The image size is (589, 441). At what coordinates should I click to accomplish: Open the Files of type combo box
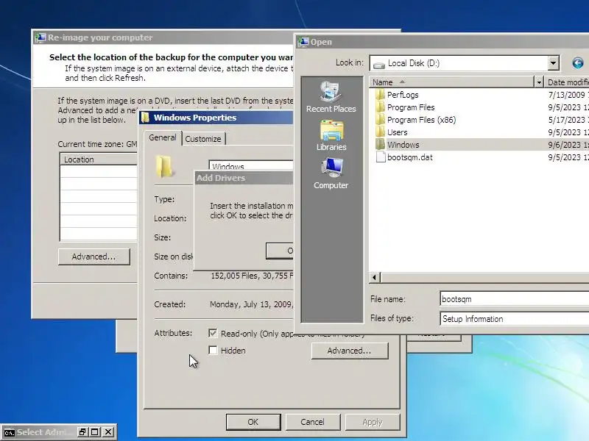click(514, 319)
